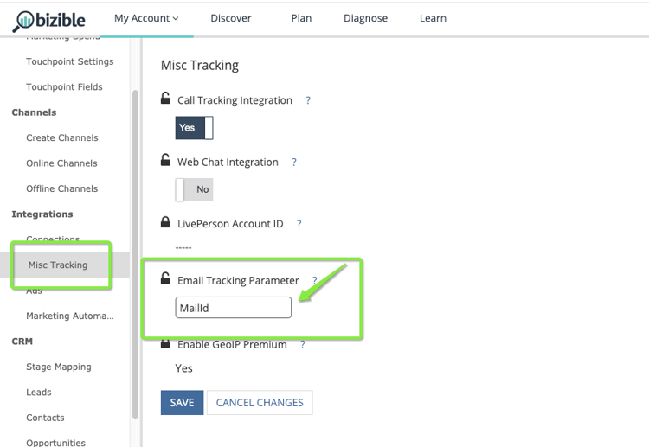Select Stage Mapping in the sidebar
649x447 pixels.
pos(58,367)
